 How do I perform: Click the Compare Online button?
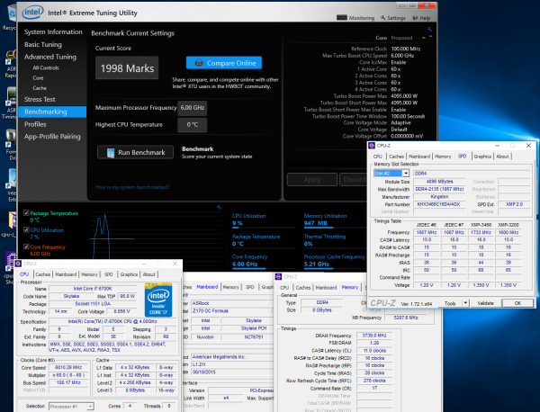click(224, 63)
